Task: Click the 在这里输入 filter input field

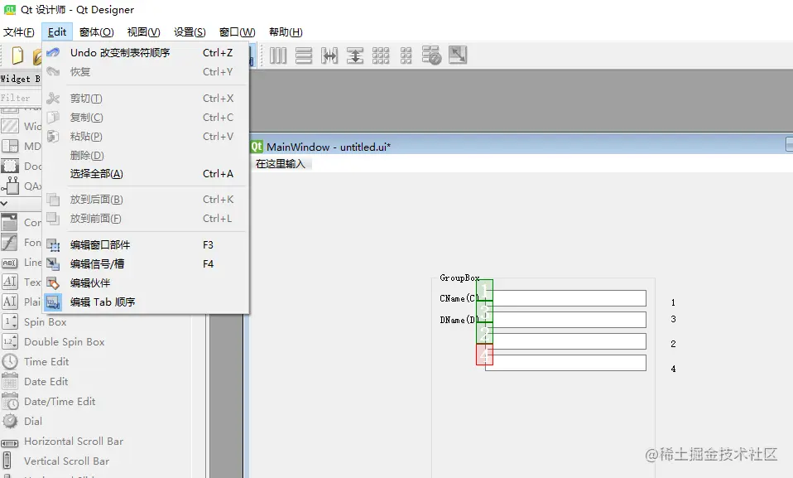Action: (282, 164)
